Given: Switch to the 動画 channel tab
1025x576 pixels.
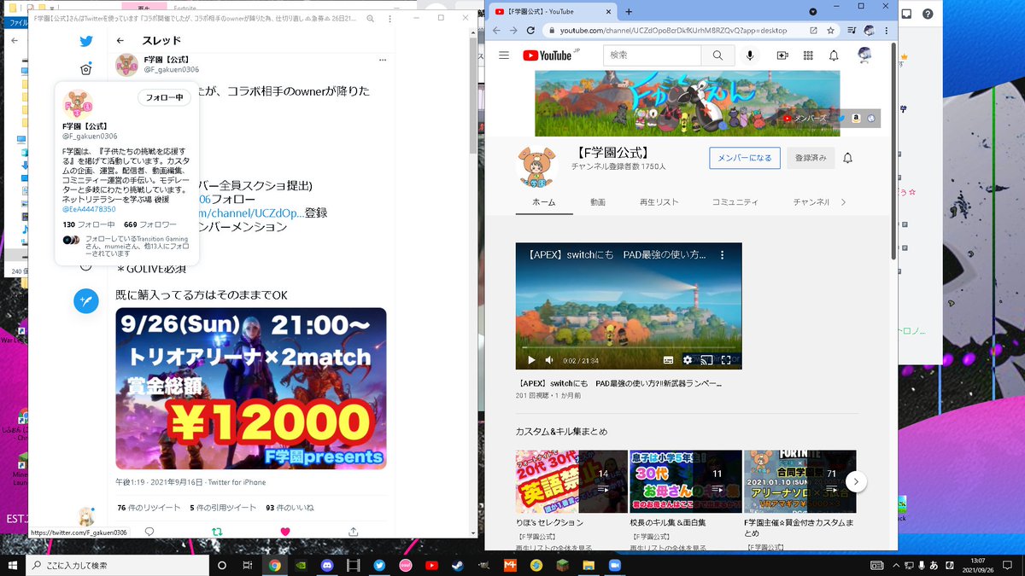Looking at the screenshot, I should click(598, 202).
